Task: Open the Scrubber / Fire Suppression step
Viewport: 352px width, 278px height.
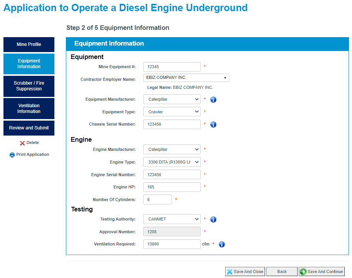Action: point(29,86)
